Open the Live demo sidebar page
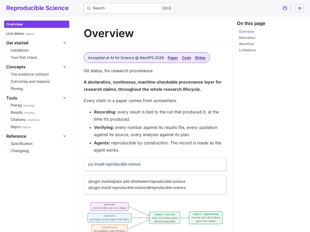Image resolution: width=310 pixels, height=232 pixels. point(20,34)
